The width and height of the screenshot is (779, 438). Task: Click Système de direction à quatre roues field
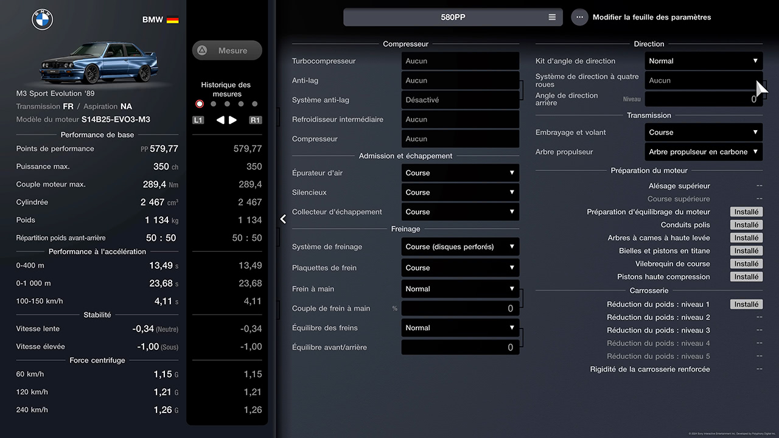point(704,80)
